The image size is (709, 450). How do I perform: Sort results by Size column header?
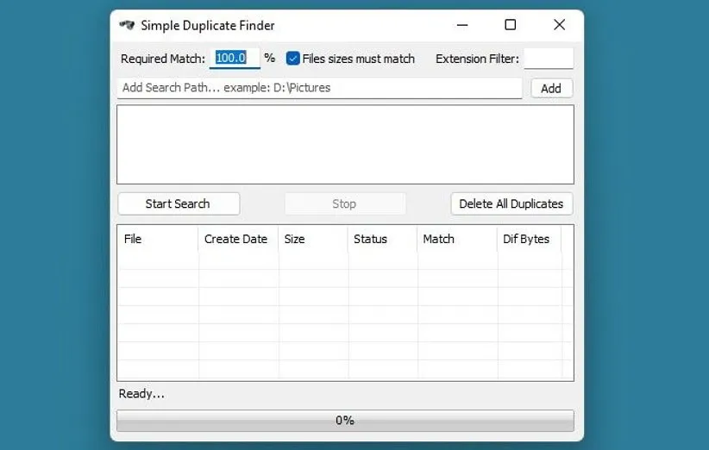312,239
